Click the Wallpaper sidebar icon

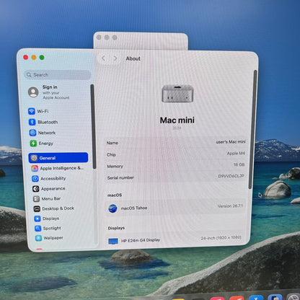tap(38, 238)
